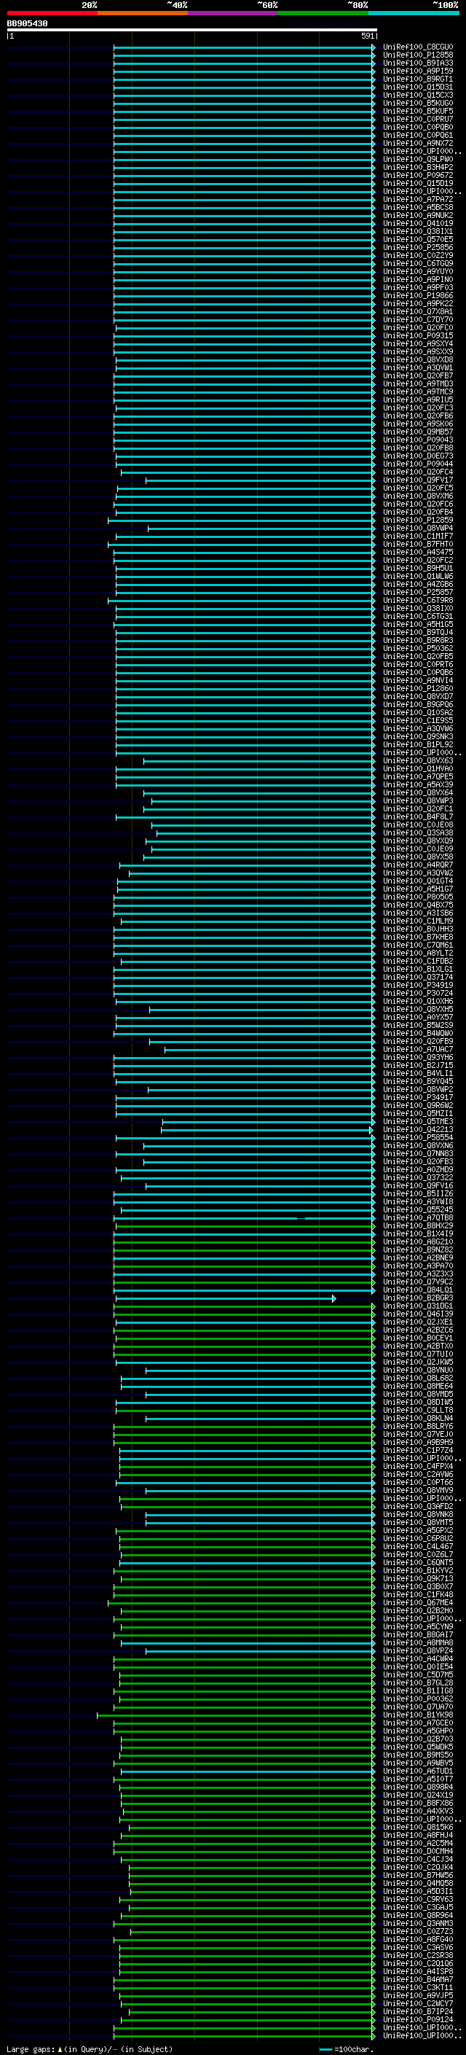The height and width of the screenshot is (2055, 466).
Task: Select hit UniRef100_P09672
Action: pyautogui.click(x=418, y=176)
